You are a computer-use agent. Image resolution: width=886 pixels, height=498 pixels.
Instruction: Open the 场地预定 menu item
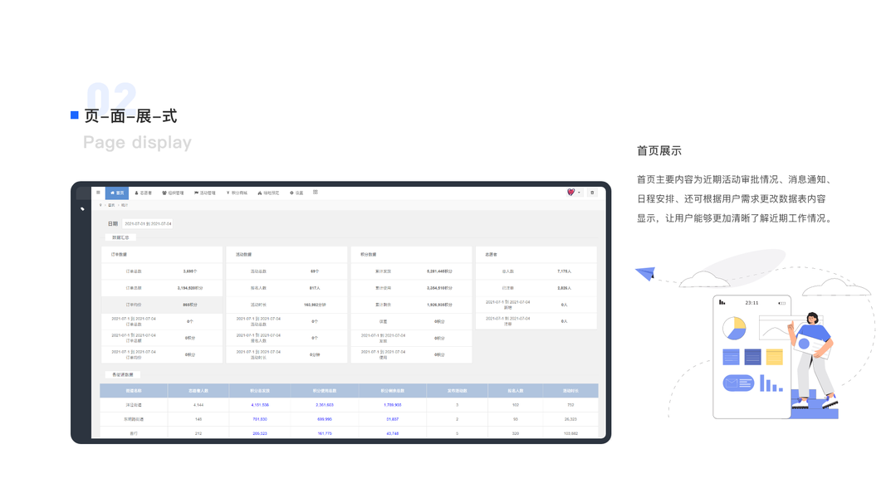coord(268,193)
